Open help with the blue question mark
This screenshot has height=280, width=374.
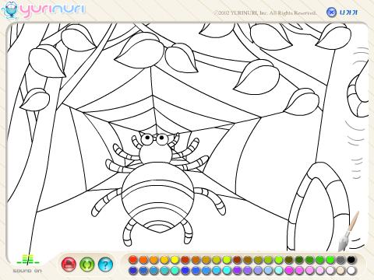click(x=105, y=264)
